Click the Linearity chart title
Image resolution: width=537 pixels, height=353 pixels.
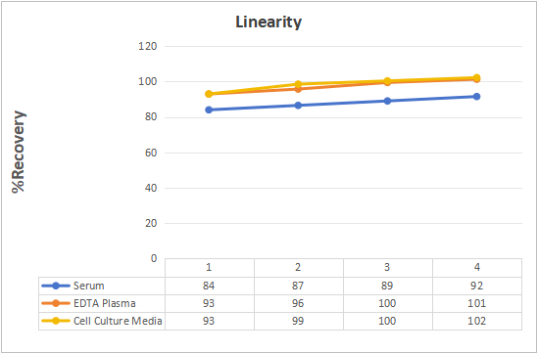click(x=268, y=22)
